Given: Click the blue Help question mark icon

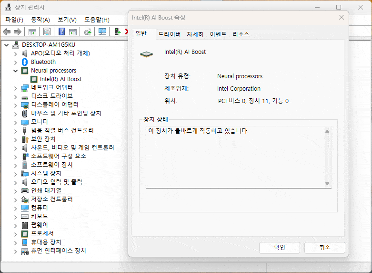Looking at the screenshot, I should coord(61,32).
